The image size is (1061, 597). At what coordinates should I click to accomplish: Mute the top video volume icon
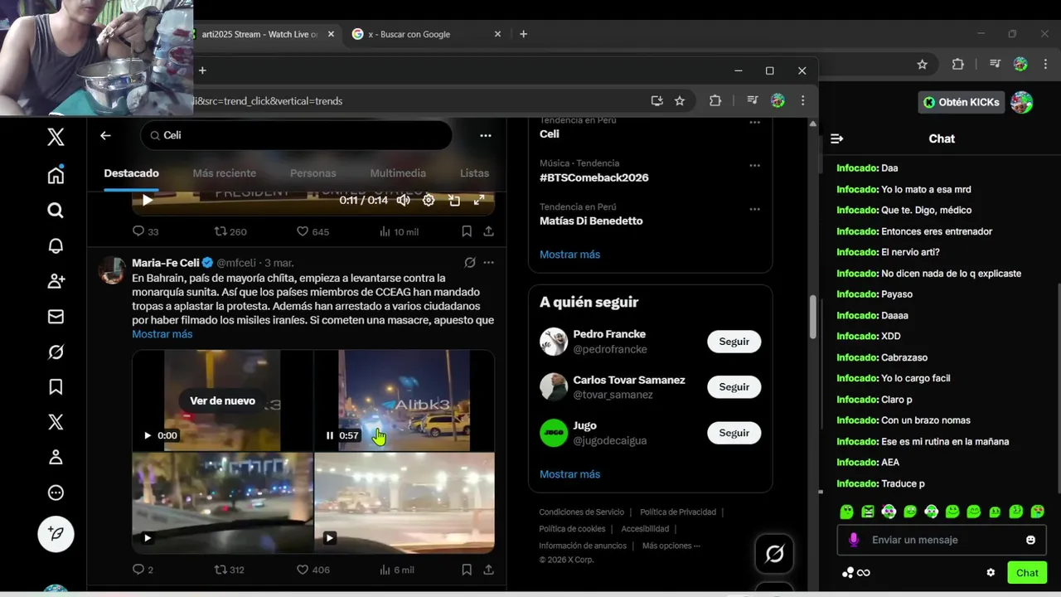404,200
